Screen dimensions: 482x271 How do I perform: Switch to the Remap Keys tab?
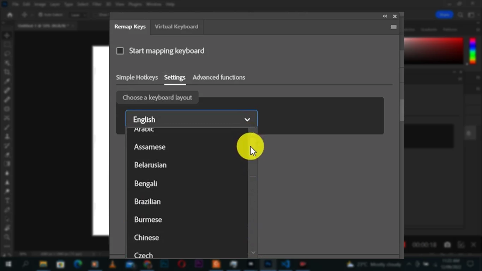point(130,27)
